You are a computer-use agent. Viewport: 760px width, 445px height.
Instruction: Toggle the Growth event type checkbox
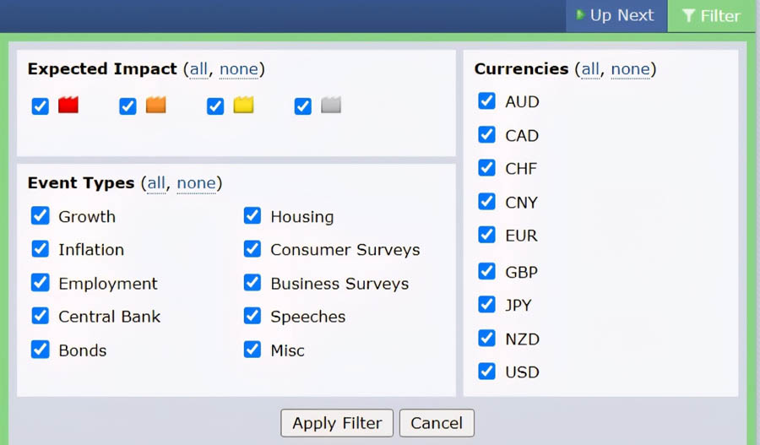tap(41, 215)
